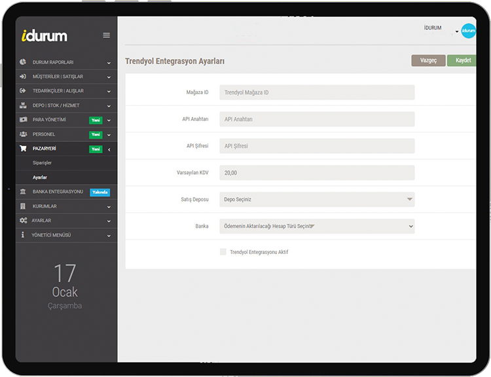Open the Satış Deposu dropdown
Screen dimensions: 491x377
coord(317,200)
